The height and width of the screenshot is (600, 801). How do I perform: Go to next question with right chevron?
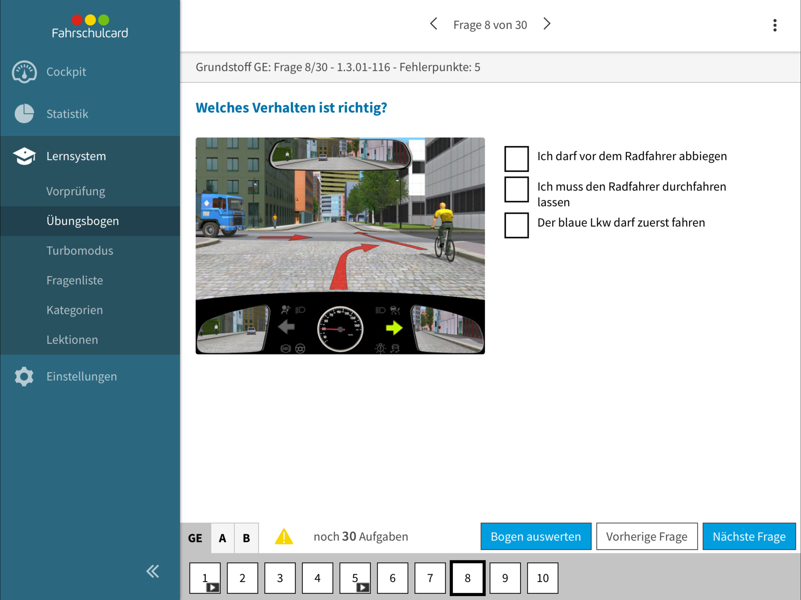point(547,24)
